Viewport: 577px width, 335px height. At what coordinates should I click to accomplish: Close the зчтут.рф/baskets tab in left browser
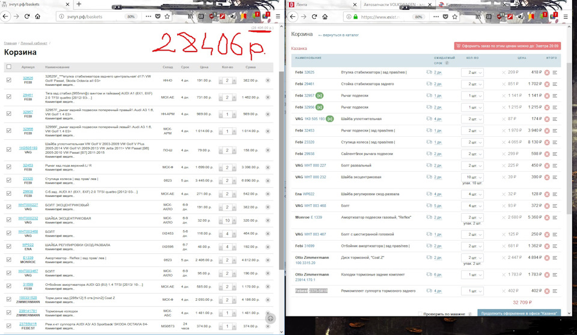pos(67,4)
